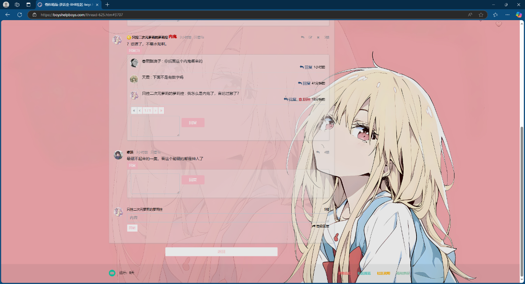Delete the 3楼 post
Viewport: 525px width, 284px height.
pyautogui.click(x=318, y=37)
